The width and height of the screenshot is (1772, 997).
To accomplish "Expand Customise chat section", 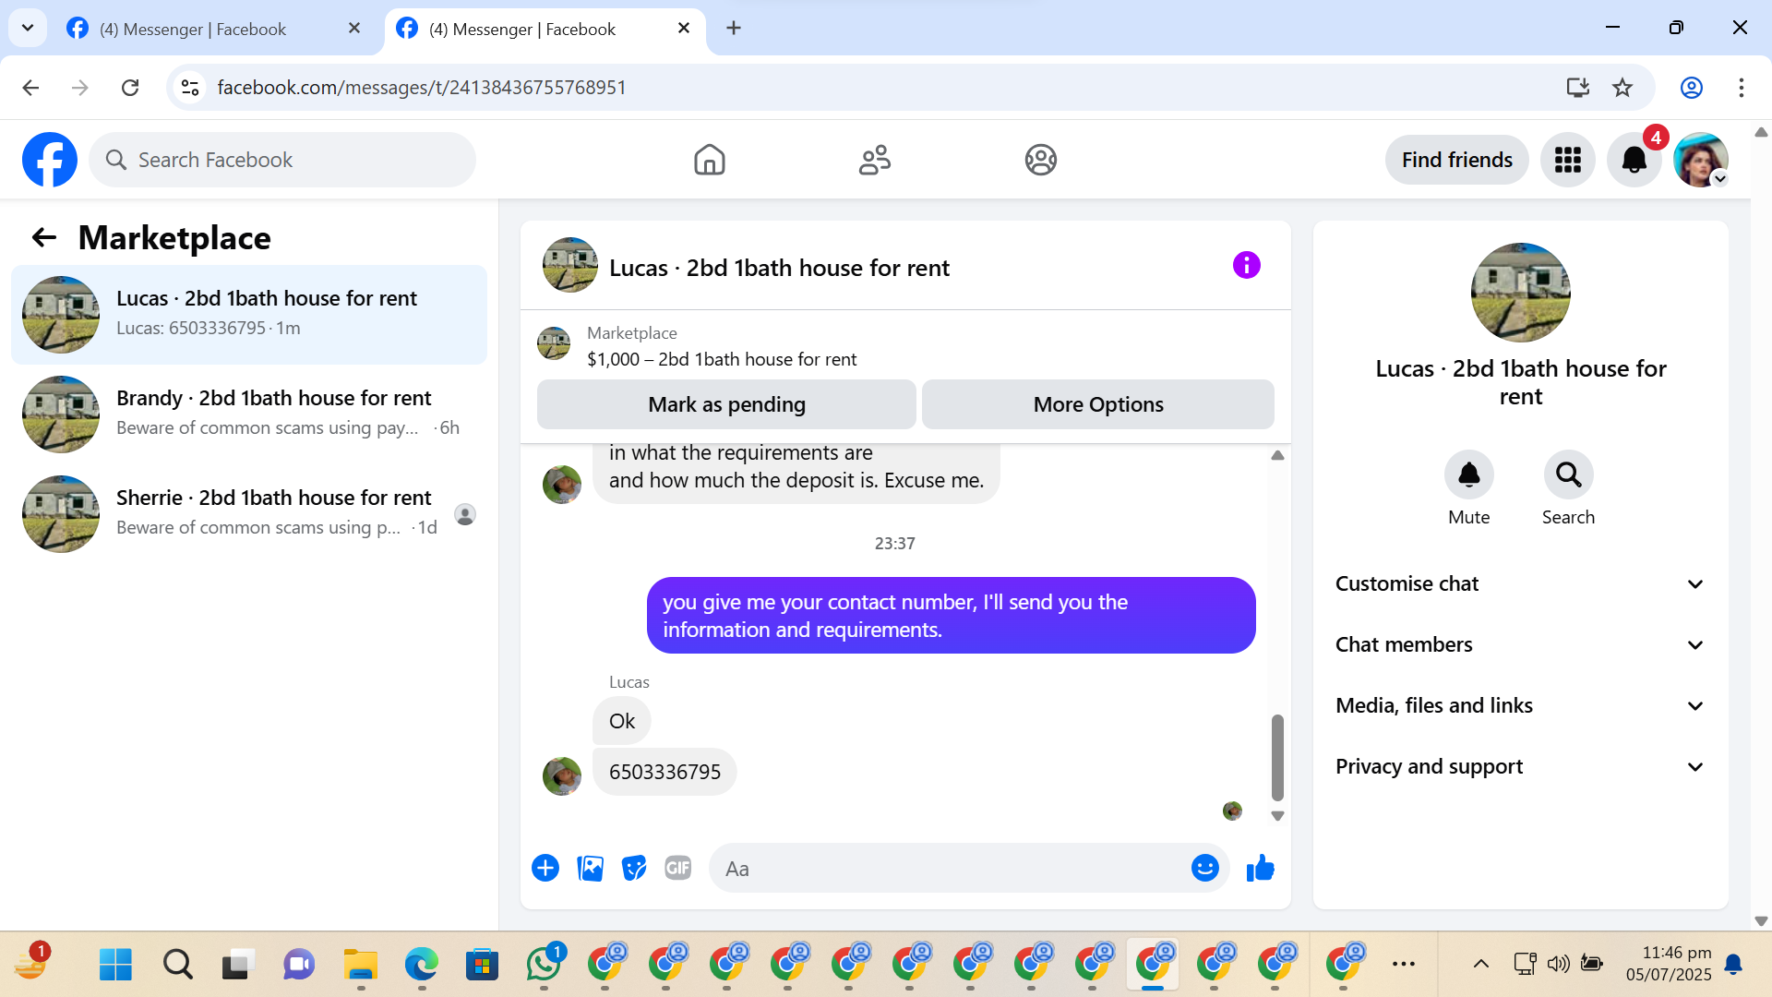I will point(1520,583).
